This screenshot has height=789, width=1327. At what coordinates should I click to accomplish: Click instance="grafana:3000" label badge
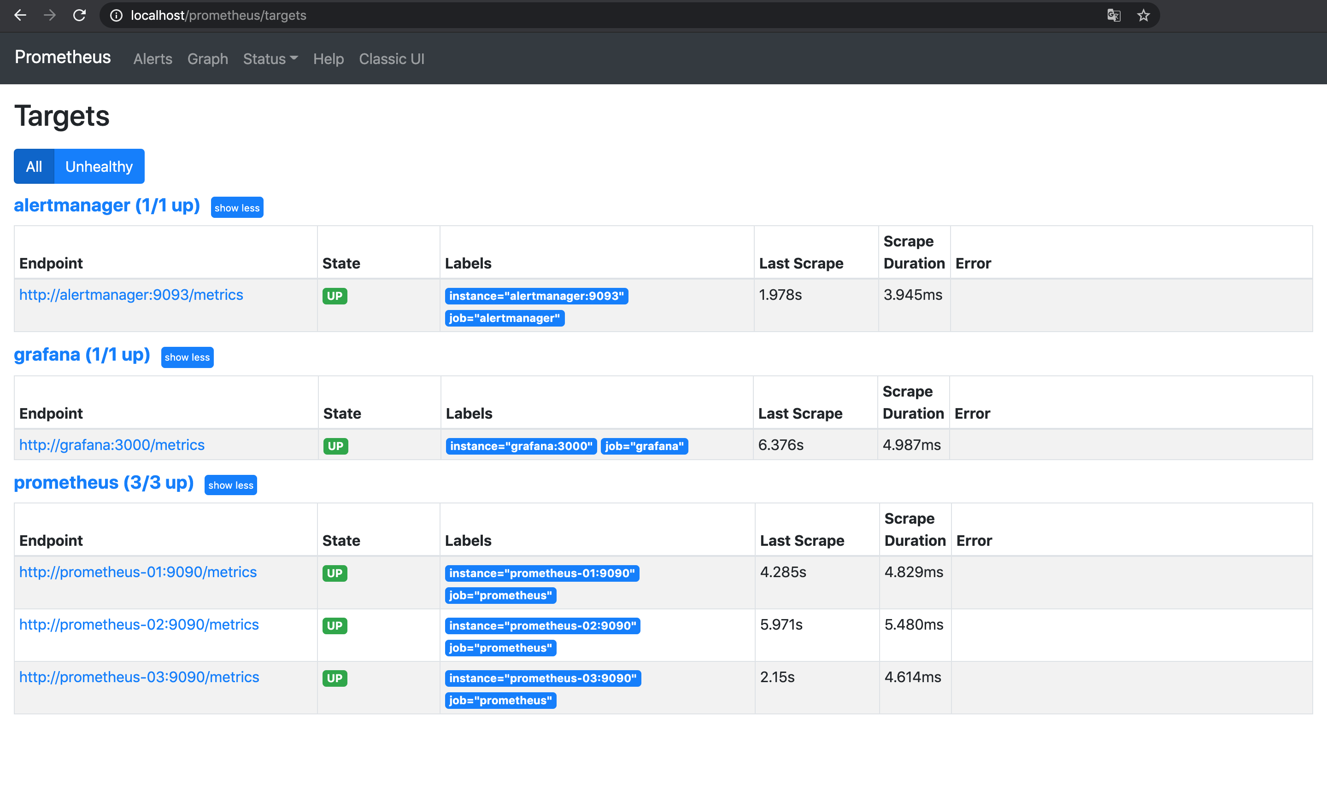(x=522, y=446)
